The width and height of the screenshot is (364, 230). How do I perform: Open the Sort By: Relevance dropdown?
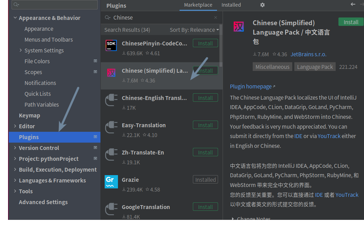194,30
